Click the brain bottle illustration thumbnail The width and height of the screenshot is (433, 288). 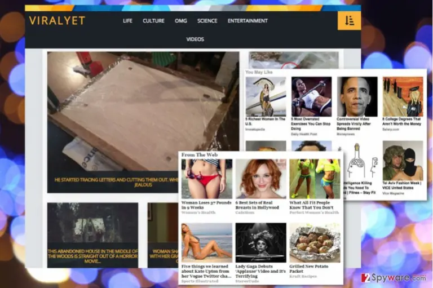(361, 161)
